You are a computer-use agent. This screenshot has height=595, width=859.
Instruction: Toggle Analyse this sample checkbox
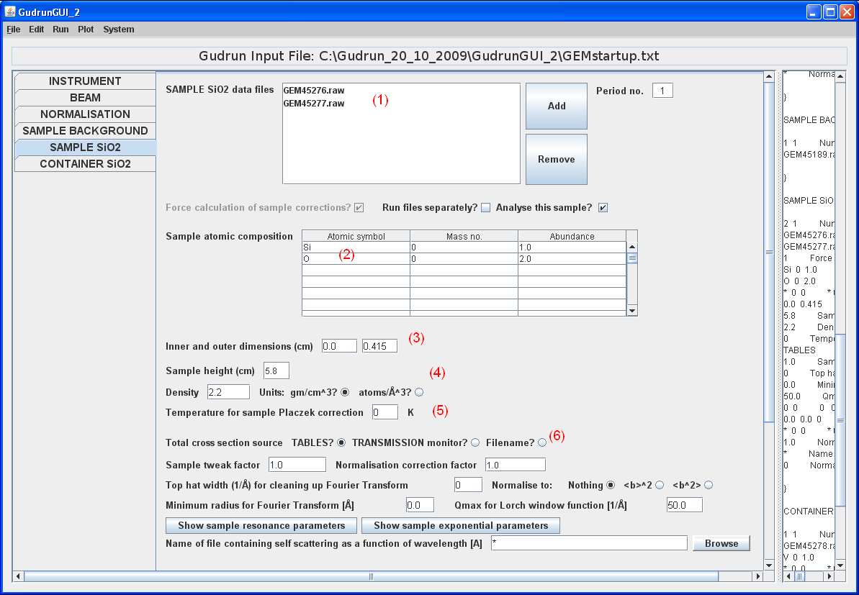[x=603, y=208]
